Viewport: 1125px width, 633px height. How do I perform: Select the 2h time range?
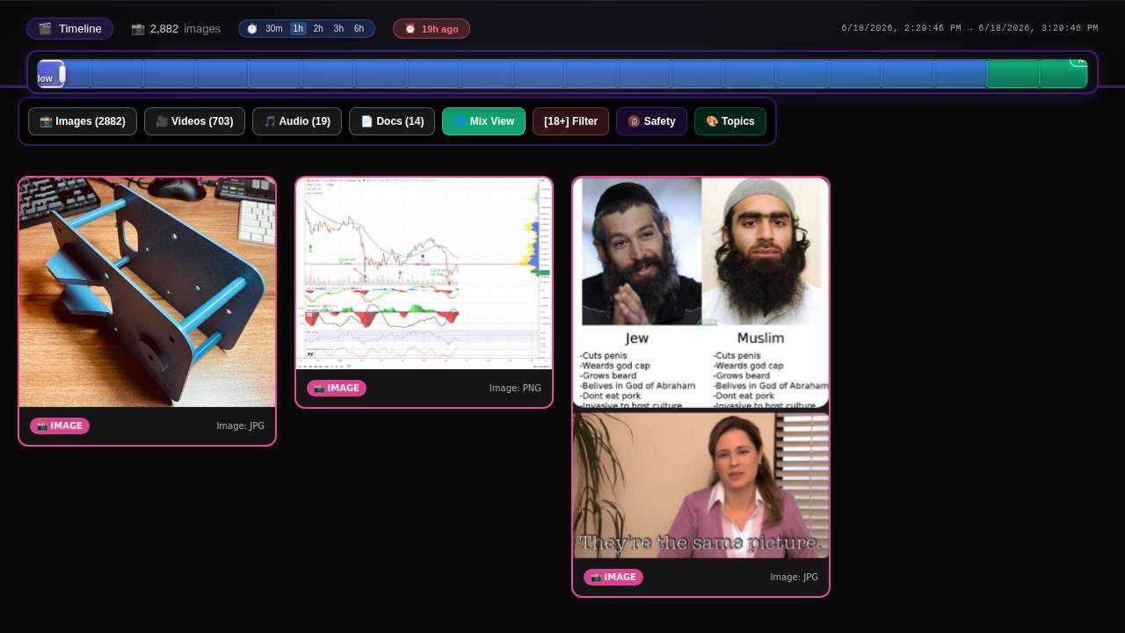point(318,29)
